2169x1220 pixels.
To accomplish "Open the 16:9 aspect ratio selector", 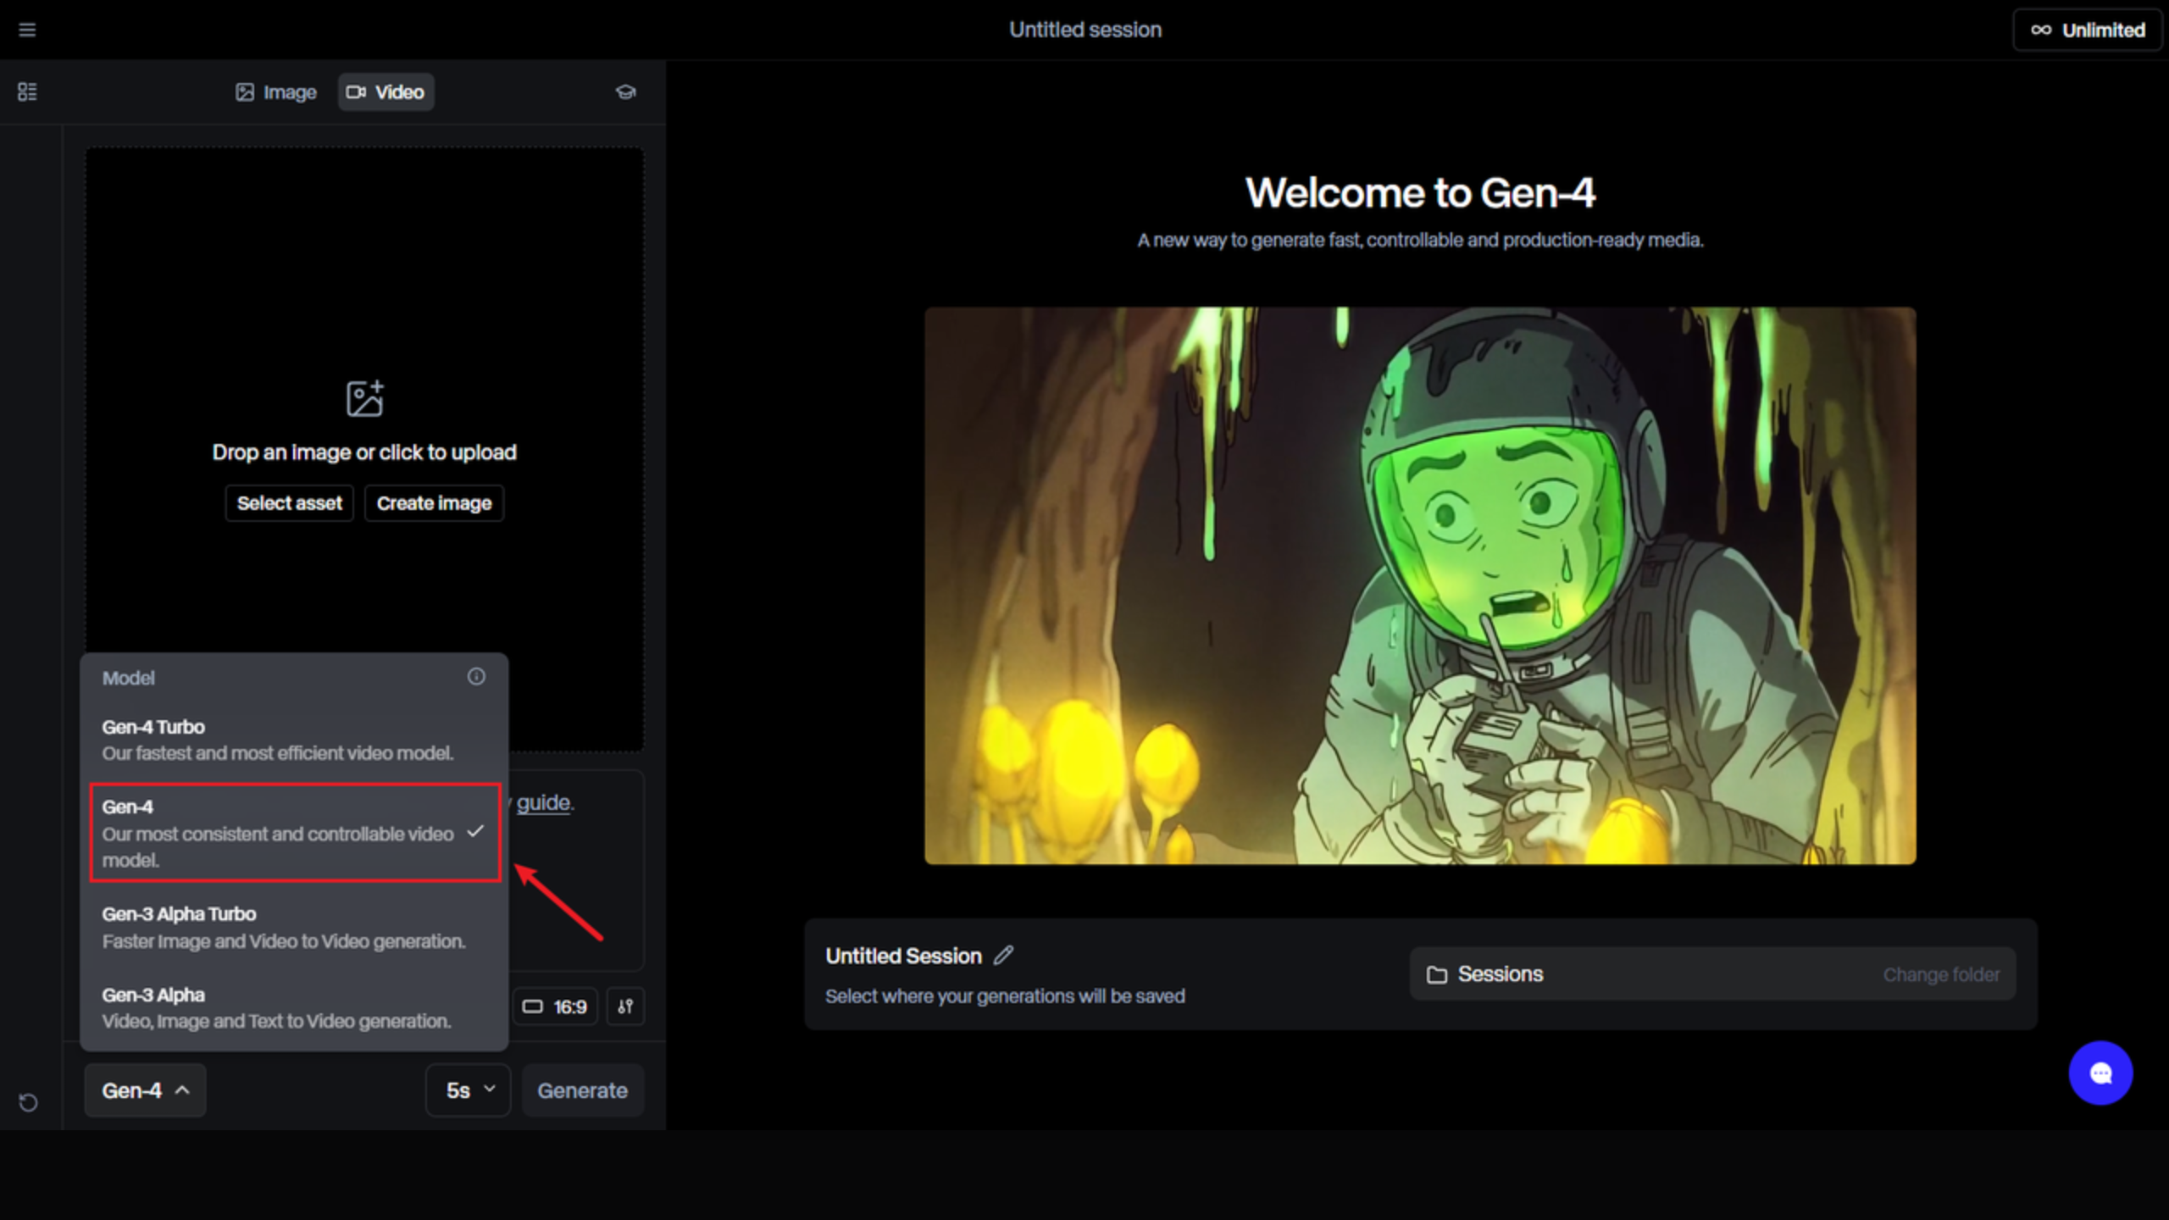I will (x=555, y=1006).
